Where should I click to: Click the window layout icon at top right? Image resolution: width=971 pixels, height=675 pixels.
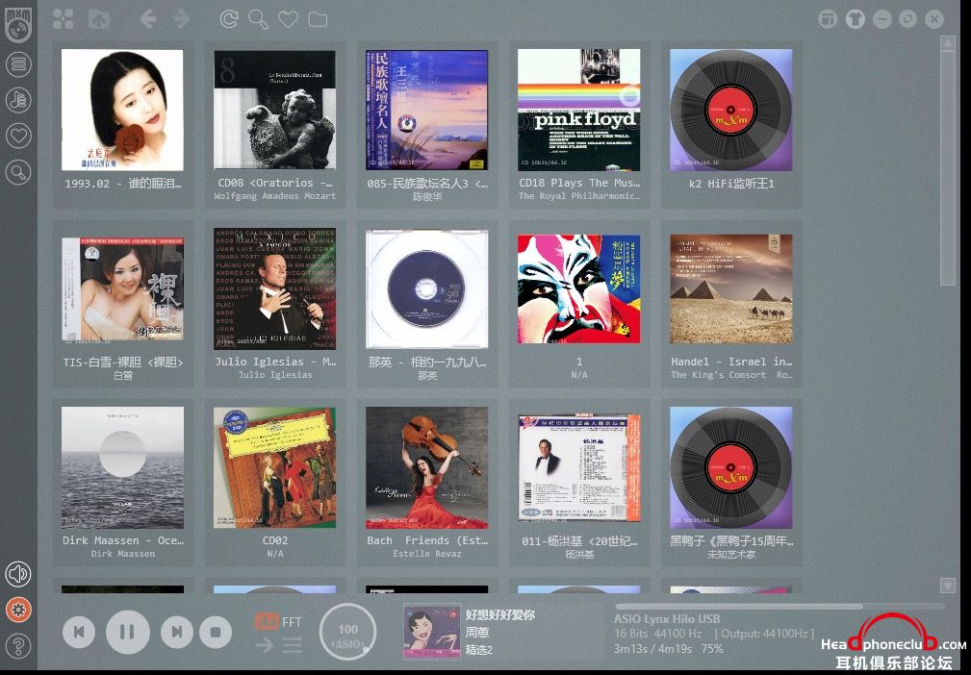pyautogui.click(x=827, y=19)
